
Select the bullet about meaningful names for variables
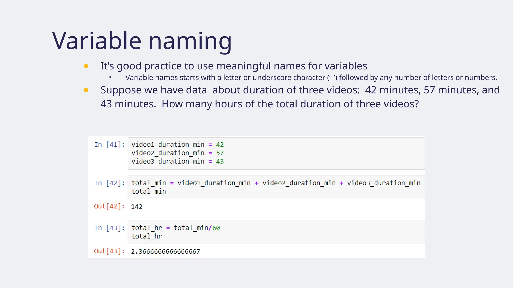pyautogui.click(x=234, y=66)
